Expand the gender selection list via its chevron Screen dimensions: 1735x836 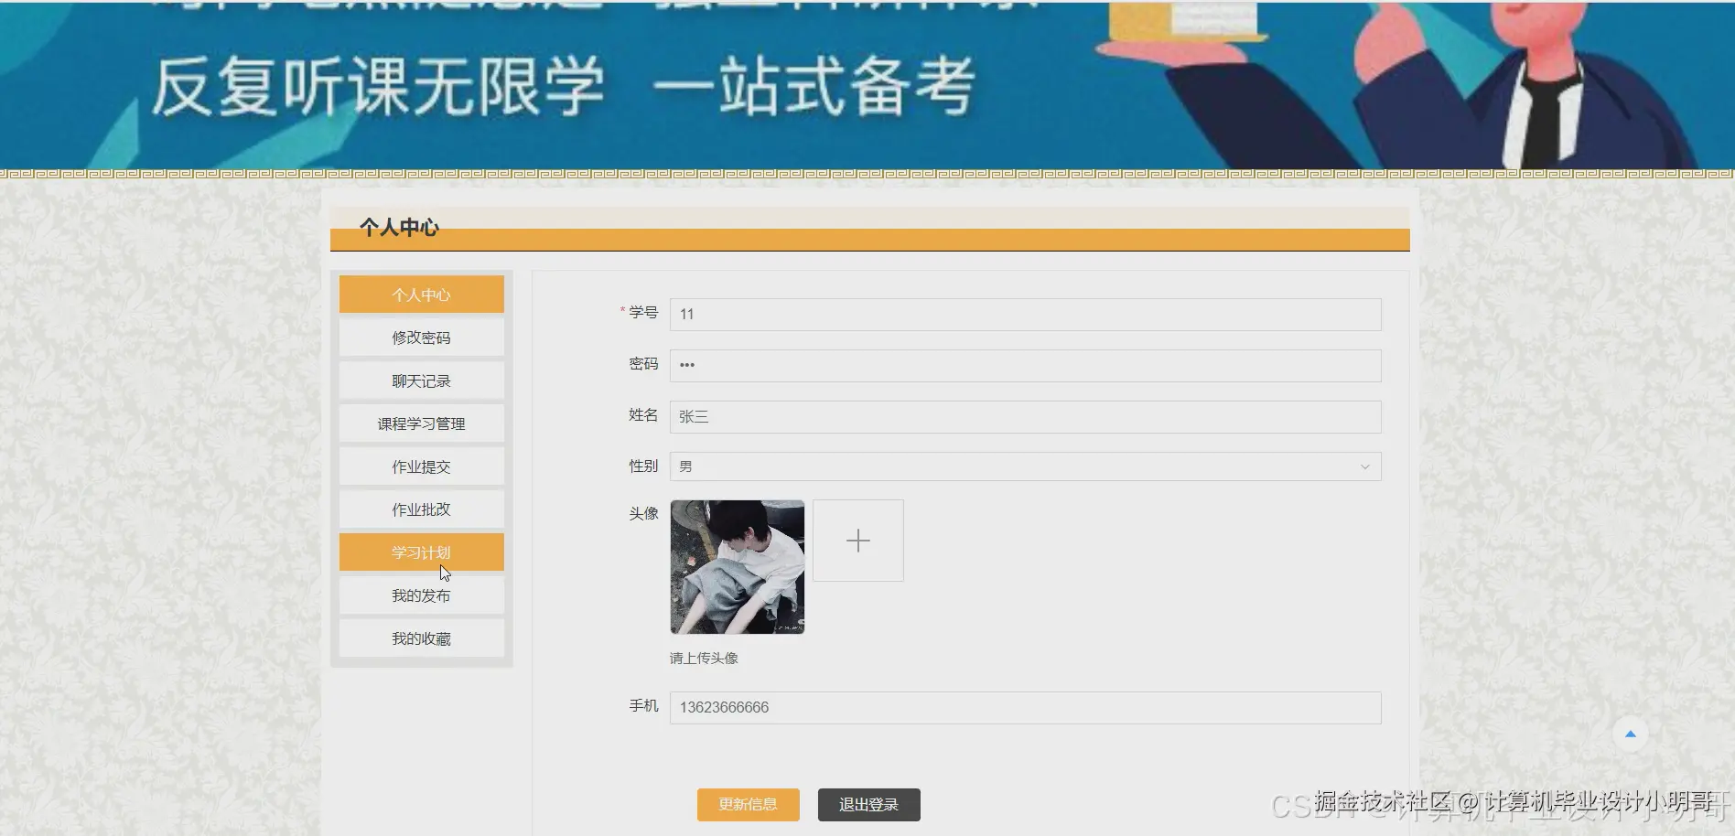pos(1364,466)
